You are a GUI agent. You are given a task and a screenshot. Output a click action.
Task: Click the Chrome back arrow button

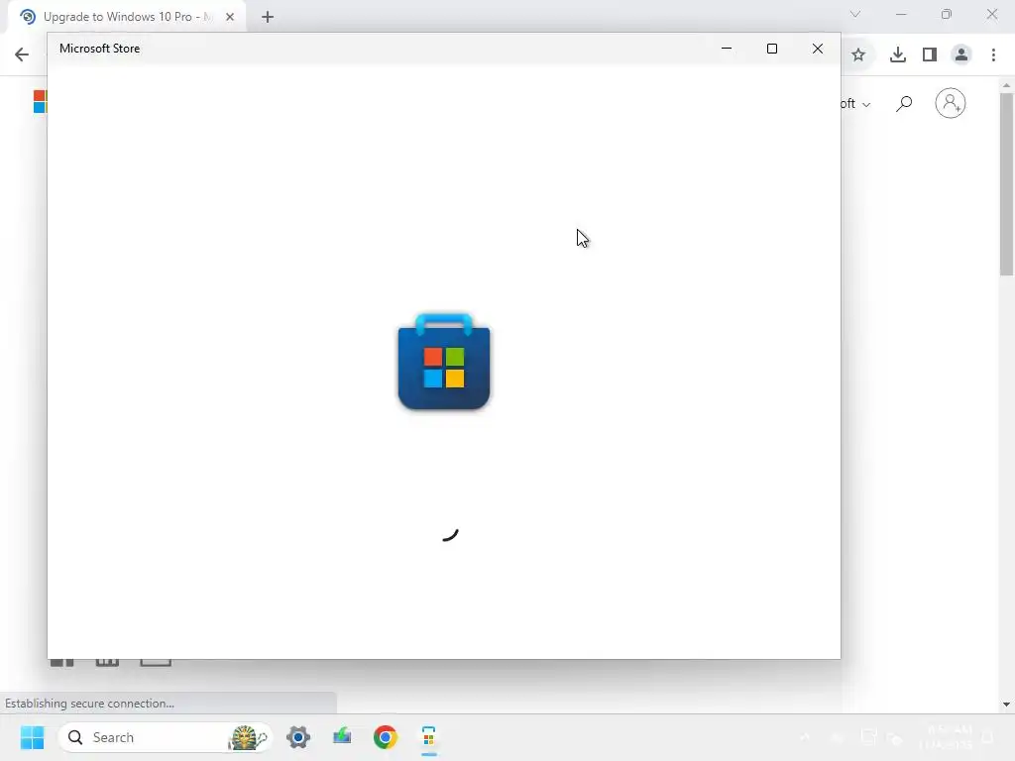tap(22, 54)
